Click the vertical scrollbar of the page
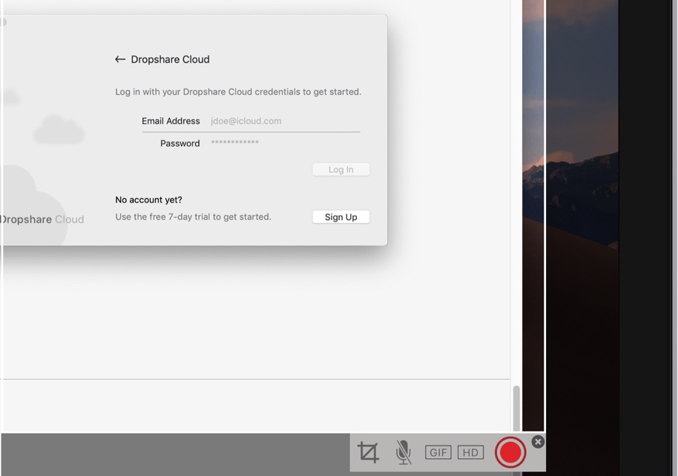 point(516,408)
